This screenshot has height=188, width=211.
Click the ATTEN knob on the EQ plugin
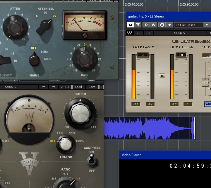pyautogui.click(x=15, y=27)
